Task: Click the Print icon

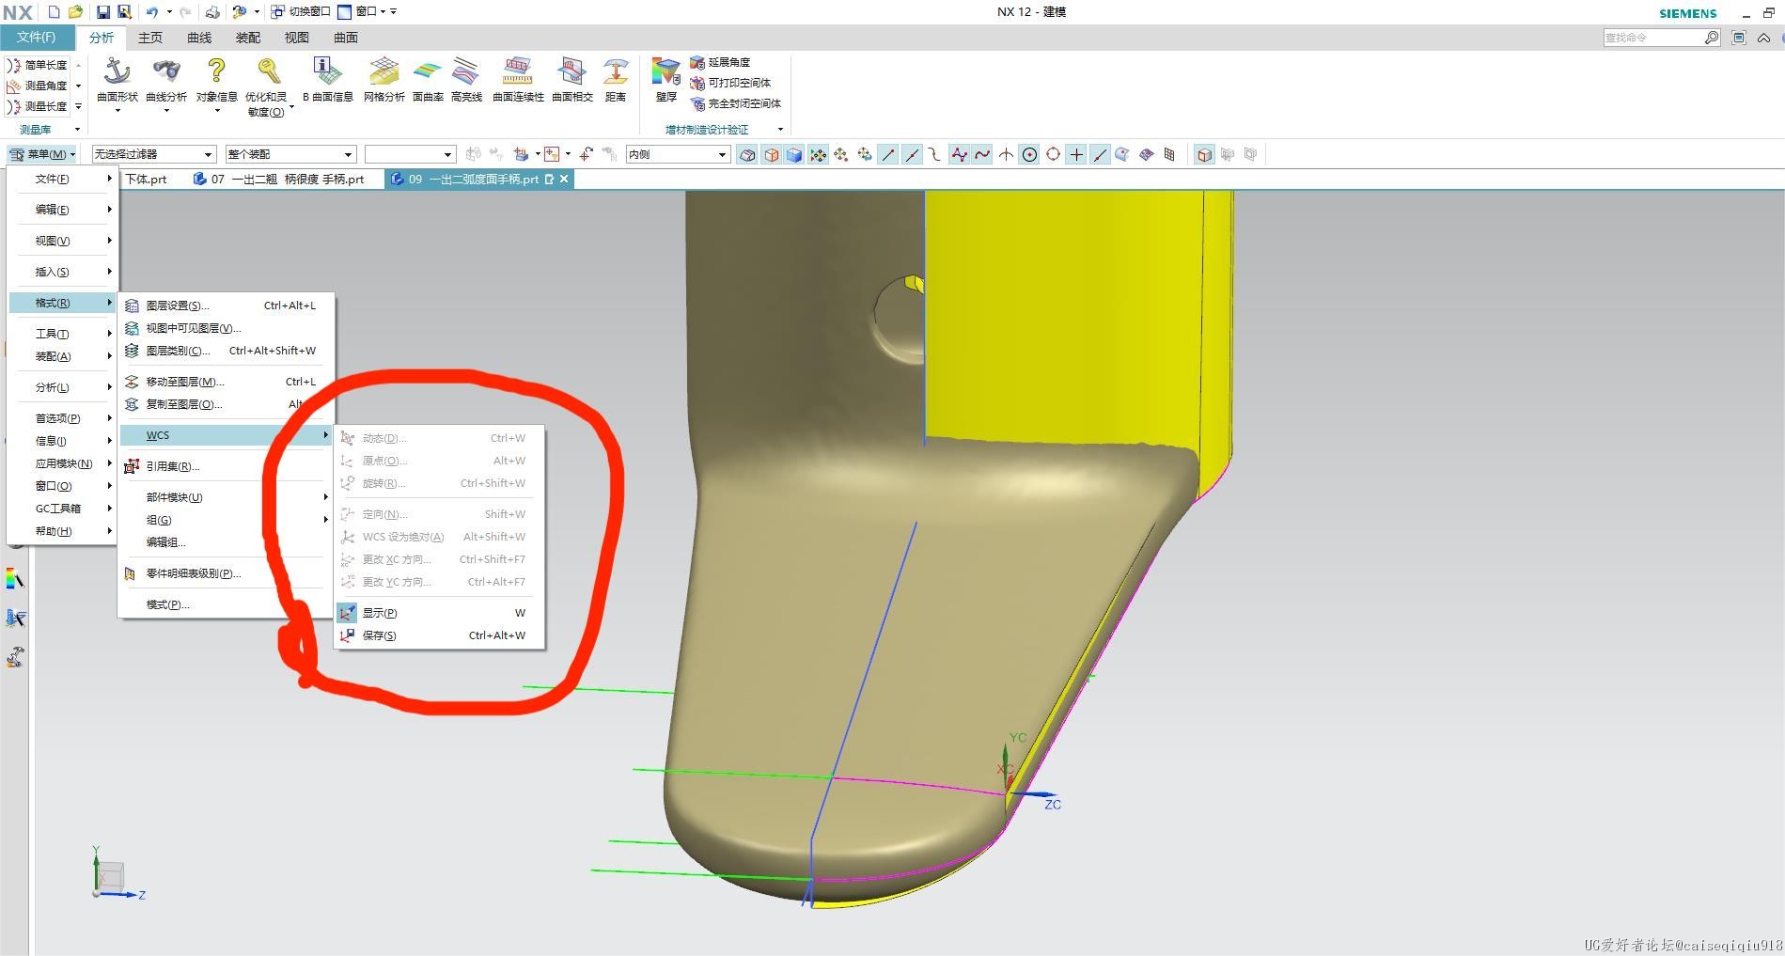Action: [x=212, y=12]
